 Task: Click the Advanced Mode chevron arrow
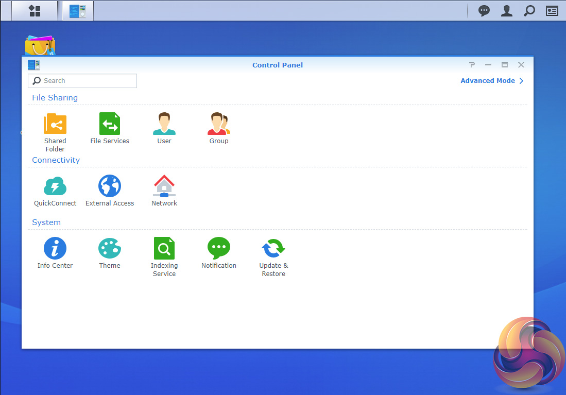pyautogui.click(x=521, y=81)
